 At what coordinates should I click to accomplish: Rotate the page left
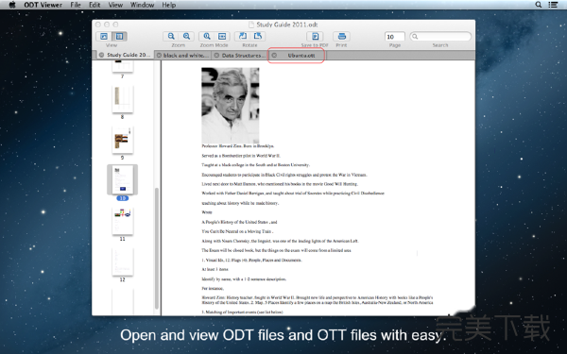point(243,36)
